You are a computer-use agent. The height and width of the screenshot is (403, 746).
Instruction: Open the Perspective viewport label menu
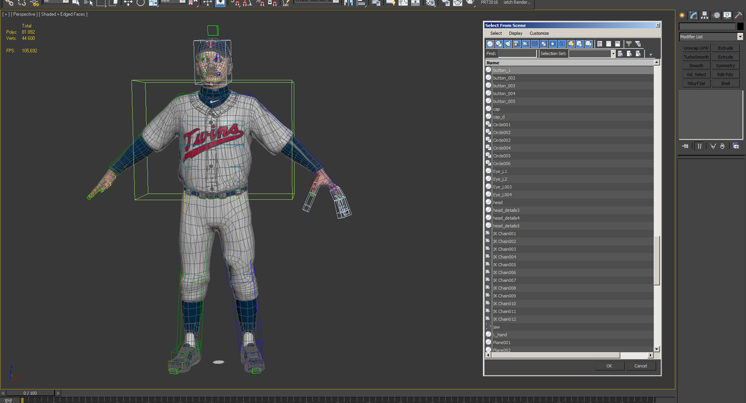click(24, 14)
